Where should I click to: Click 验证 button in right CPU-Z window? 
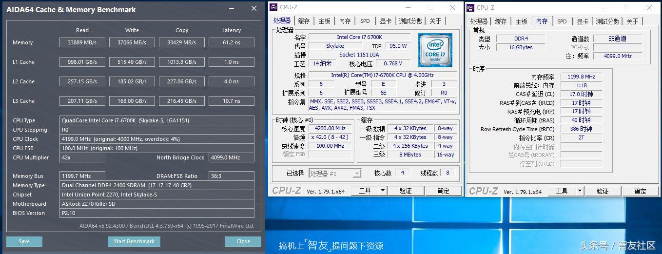(603, 191)
